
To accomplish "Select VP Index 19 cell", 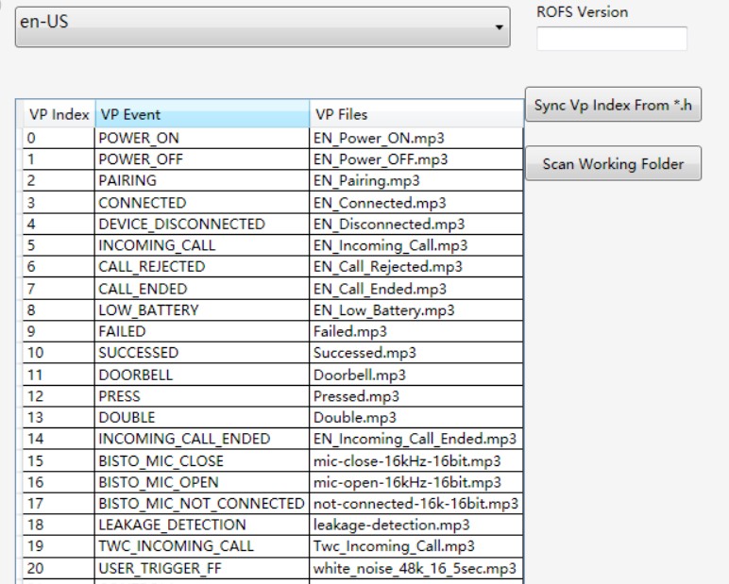I will 59,545.
